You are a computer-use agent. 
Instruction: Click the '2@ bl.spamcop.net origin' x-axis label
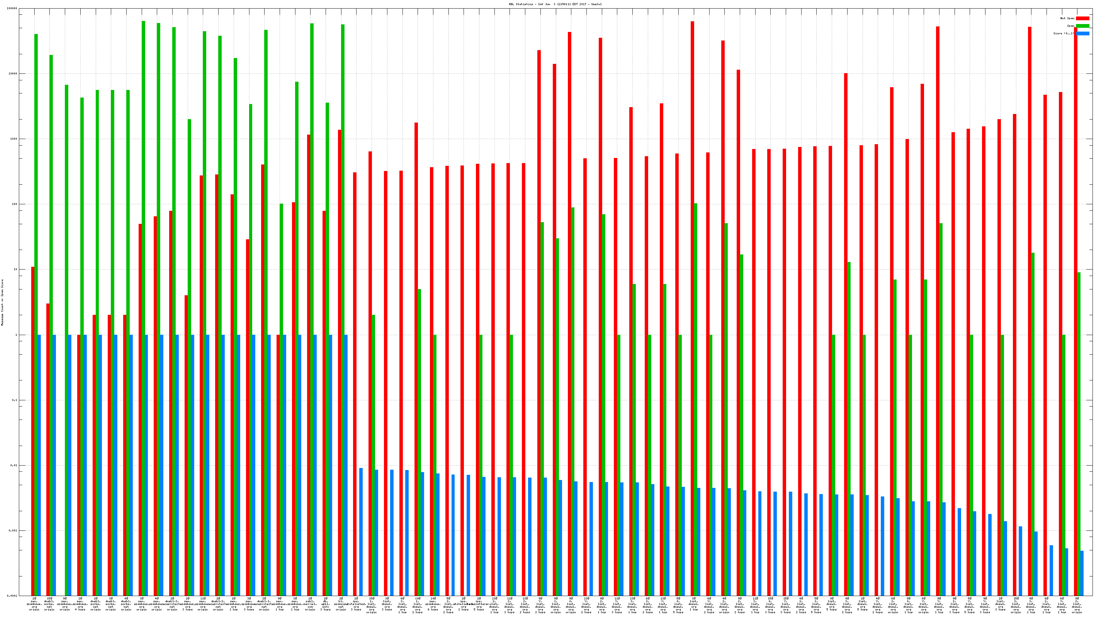[341, 604]
